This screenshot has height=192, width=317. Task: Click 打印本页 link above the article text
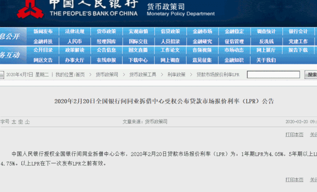pyautogui.click(x=294, y=135)
